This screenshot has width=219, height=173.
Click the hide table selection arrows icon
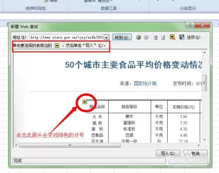173,37
